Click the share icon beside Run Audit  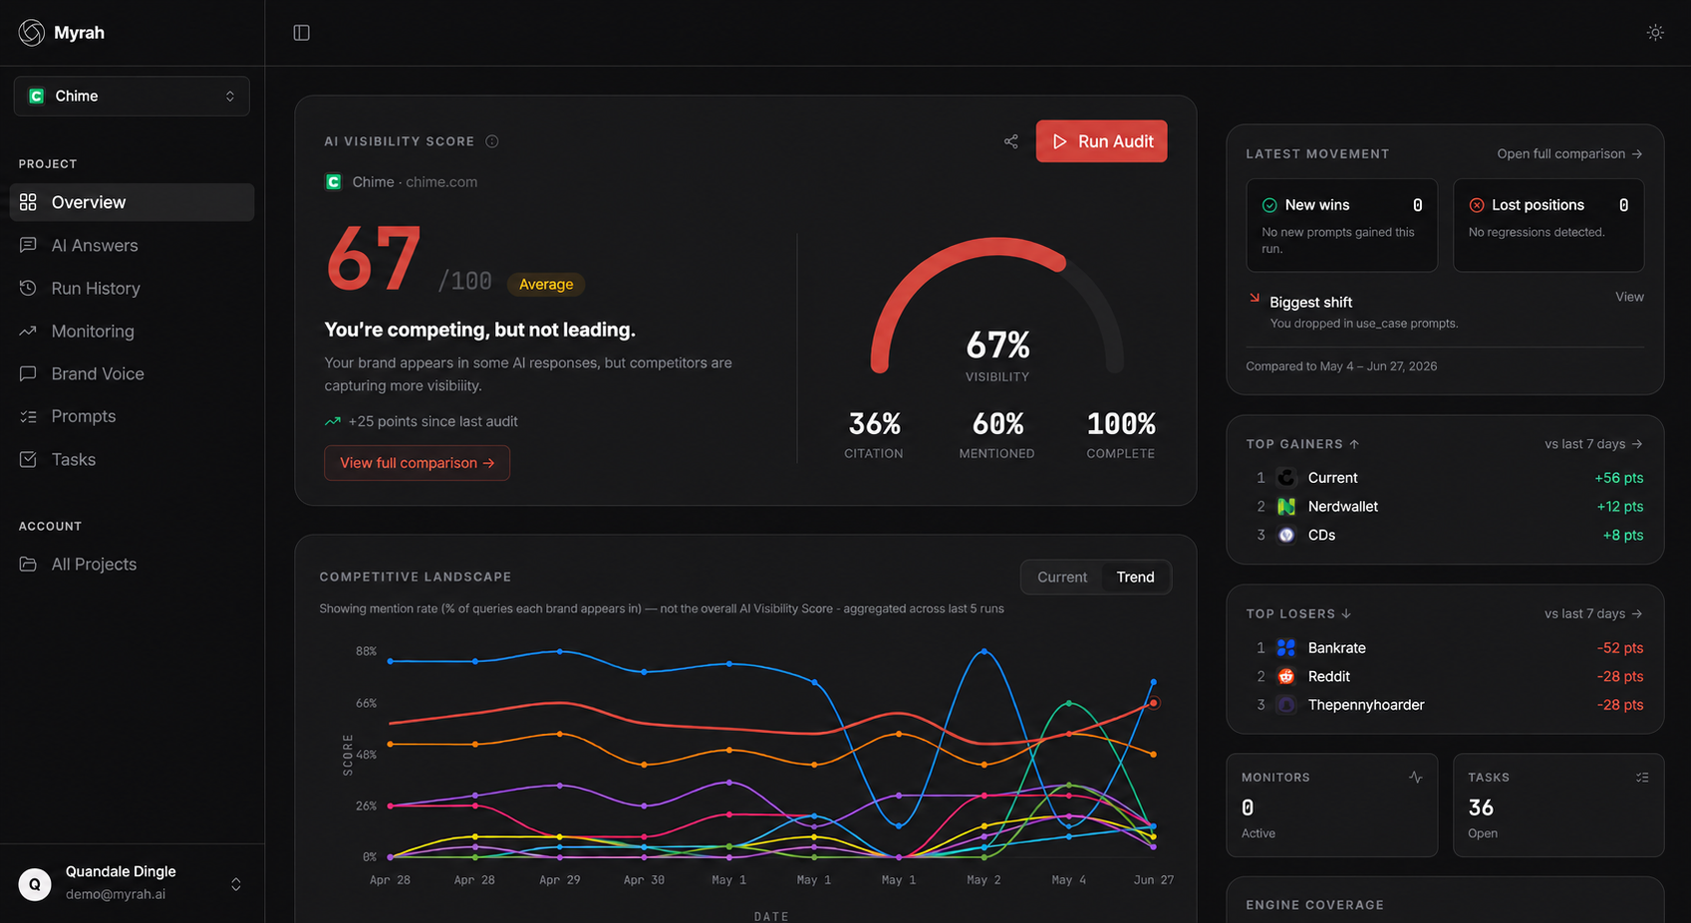point(1011,141)
